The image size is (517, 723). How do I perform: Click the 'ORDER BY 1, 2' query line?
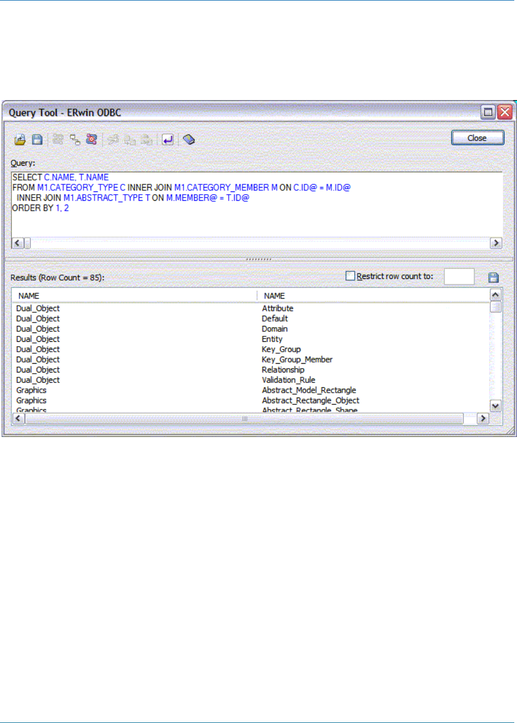40,208
